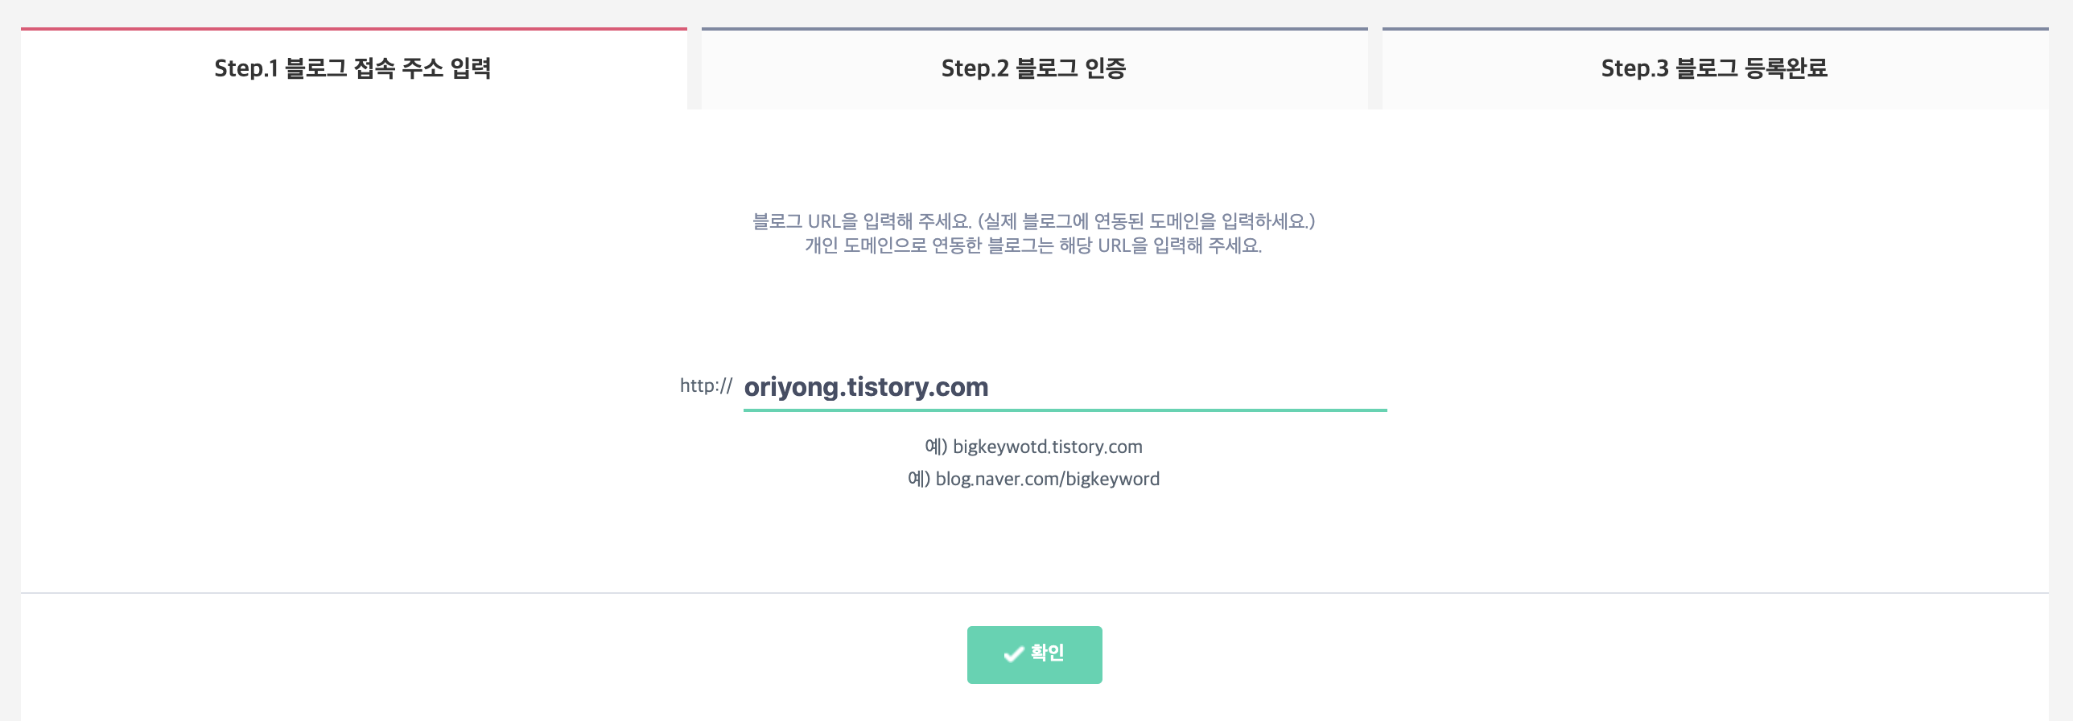Click the checkmark icon on the 확인 button

click(x=1014, y=654)
